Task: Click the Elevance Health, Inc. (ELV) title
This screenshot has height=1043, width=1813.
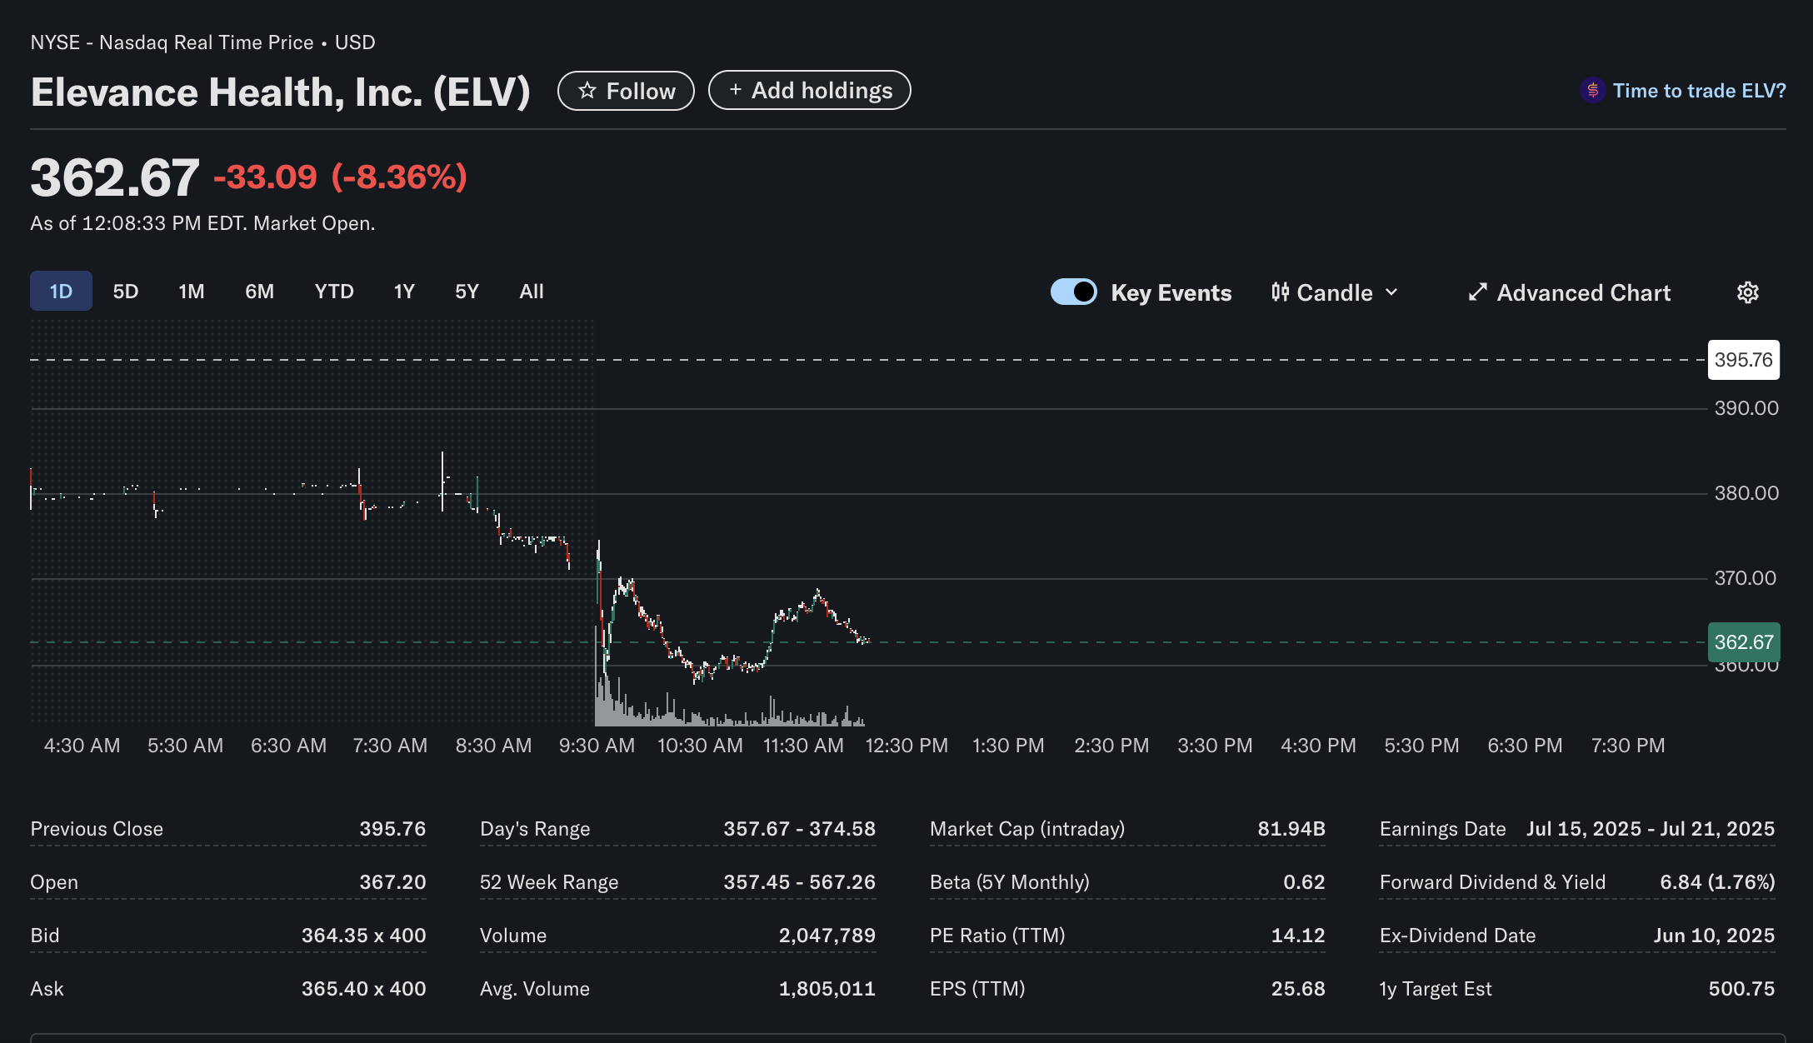Action: [281, 92]
